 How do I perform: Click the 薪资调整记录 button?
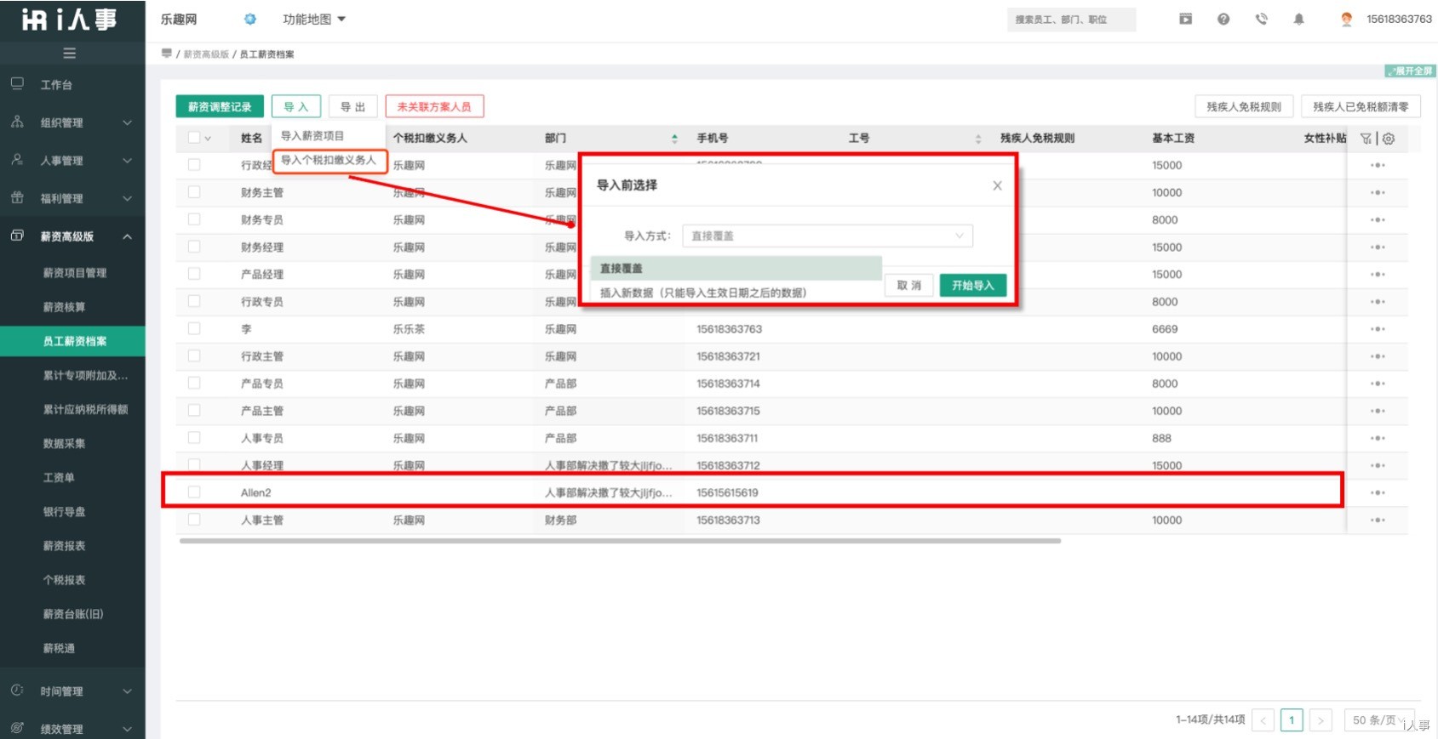[220, 107]
